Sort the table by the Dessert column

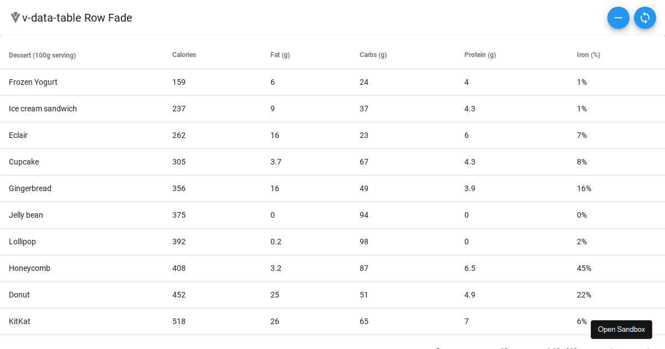coord(43,55)
